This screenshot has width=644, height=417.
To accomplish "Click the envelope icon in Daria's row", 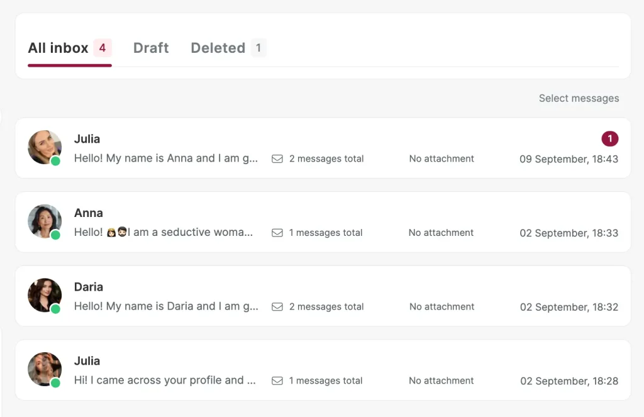I will point(277,306).
